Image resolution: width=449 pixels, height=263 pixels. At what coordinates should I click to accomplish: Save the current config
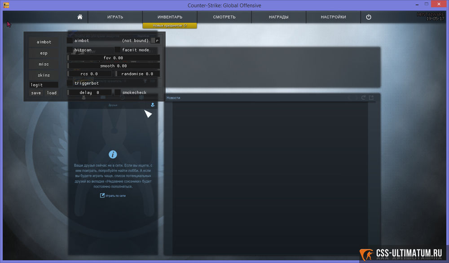36,93
